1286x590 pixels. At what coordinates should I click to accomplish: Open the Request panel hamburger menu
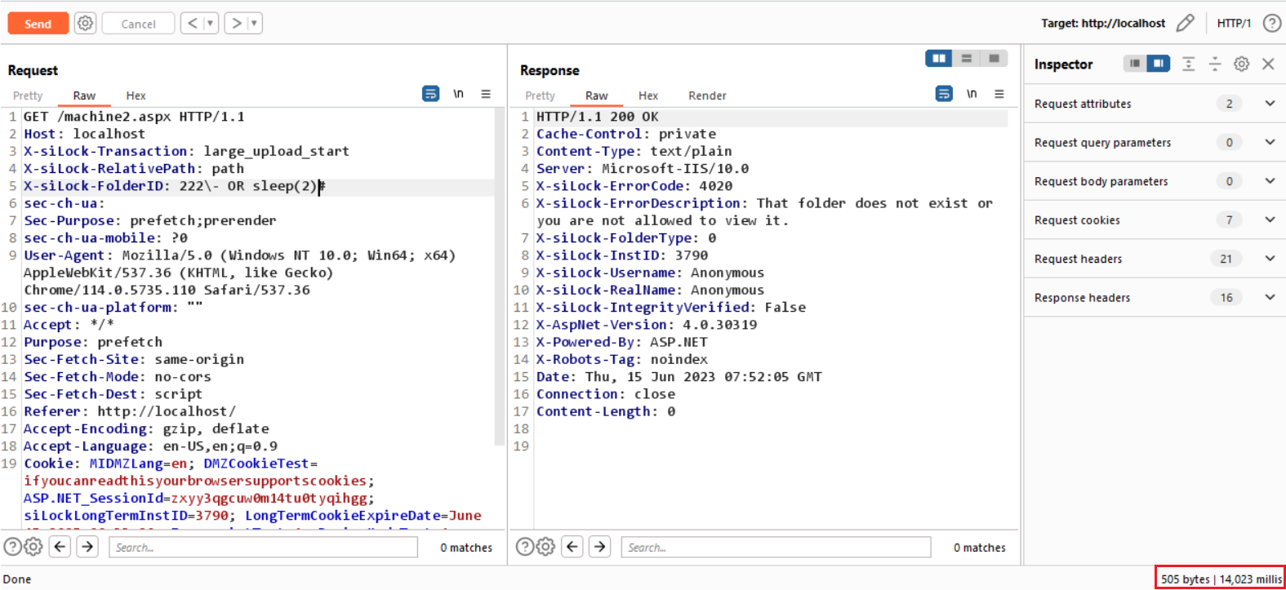pos(486,94)
